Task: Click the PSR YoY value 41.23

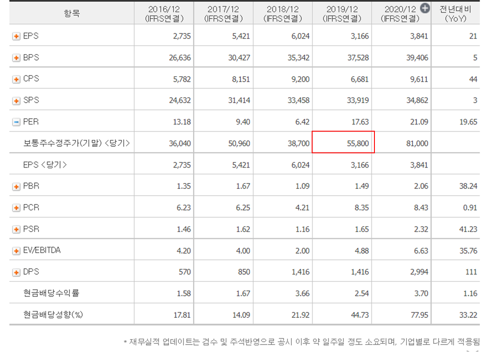Action: tap(468, 229)
